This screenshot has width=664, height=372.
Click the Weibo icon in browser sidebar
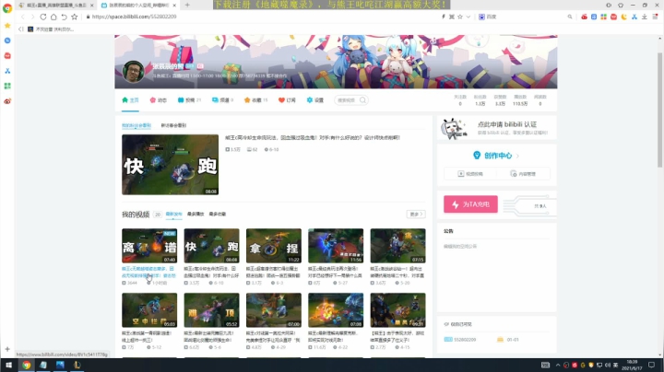(x=7, y=101)
